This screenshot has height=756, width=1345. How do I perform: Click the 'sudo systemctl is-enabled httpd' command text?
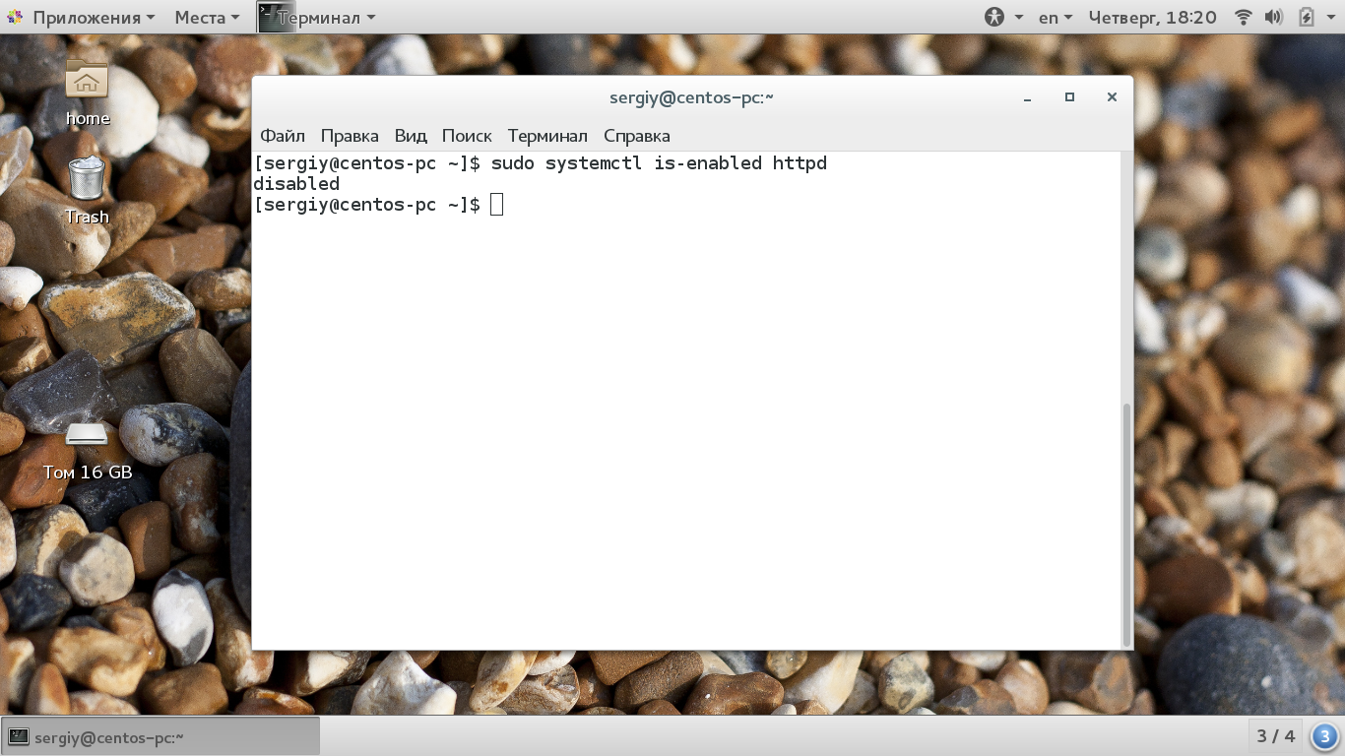[659, 163]
